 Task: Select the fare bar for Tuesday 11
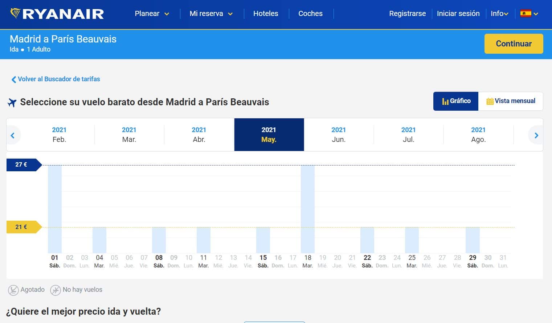click(x=204, y=240)
